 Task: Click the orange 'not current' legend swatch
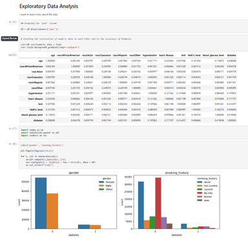pos(200,186)
